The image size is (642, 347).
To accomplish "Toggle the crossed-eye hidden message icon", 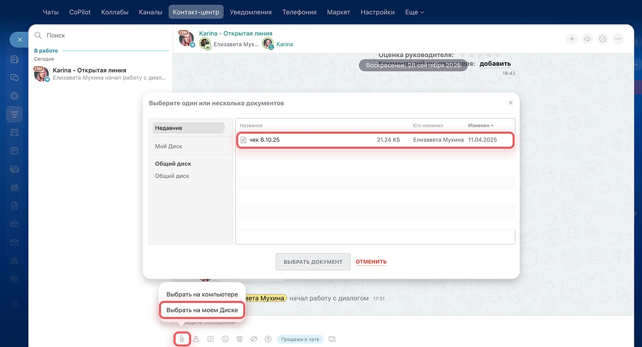I will [x=254, y=339].
